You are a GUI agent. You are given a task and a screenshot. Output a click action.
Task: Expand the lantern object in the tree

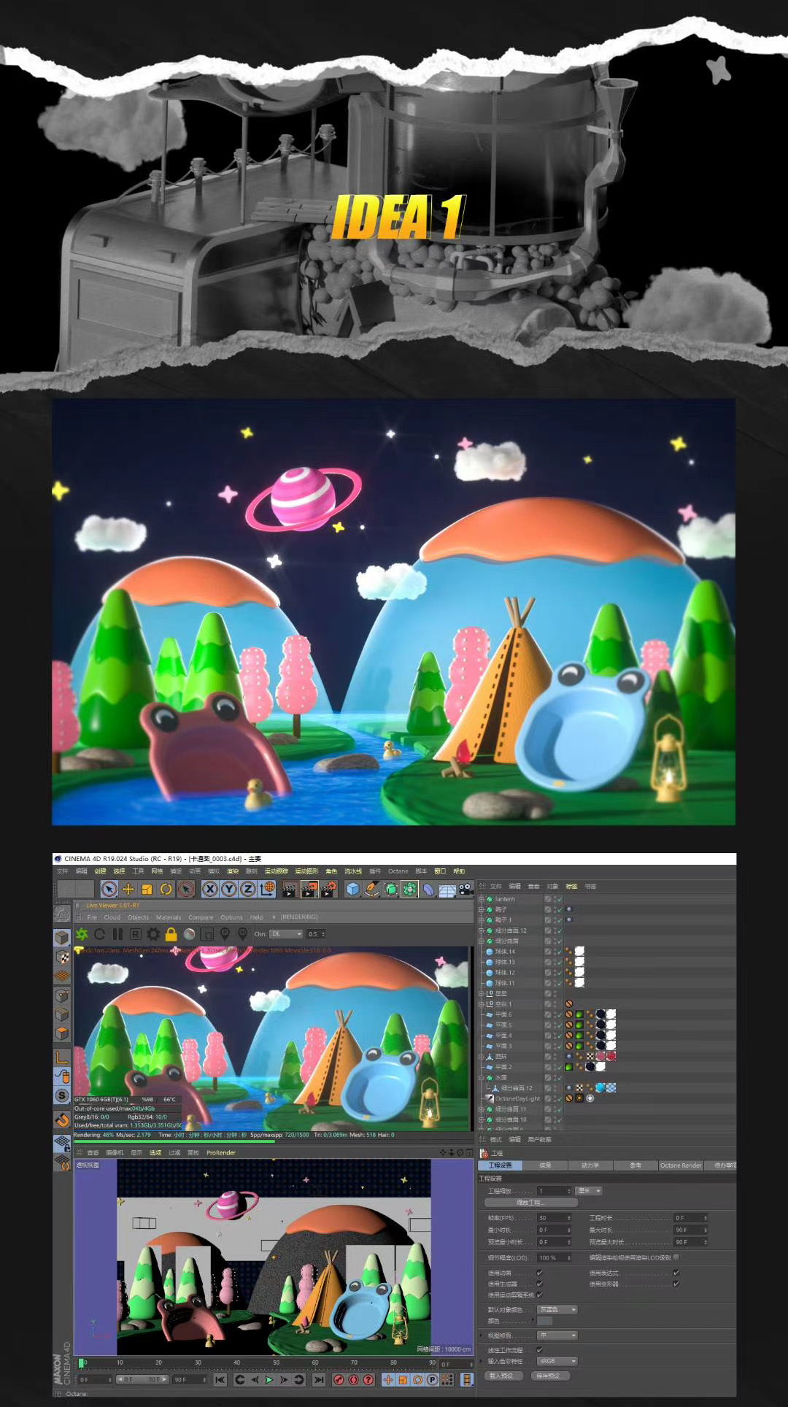[x=481, y=899]
